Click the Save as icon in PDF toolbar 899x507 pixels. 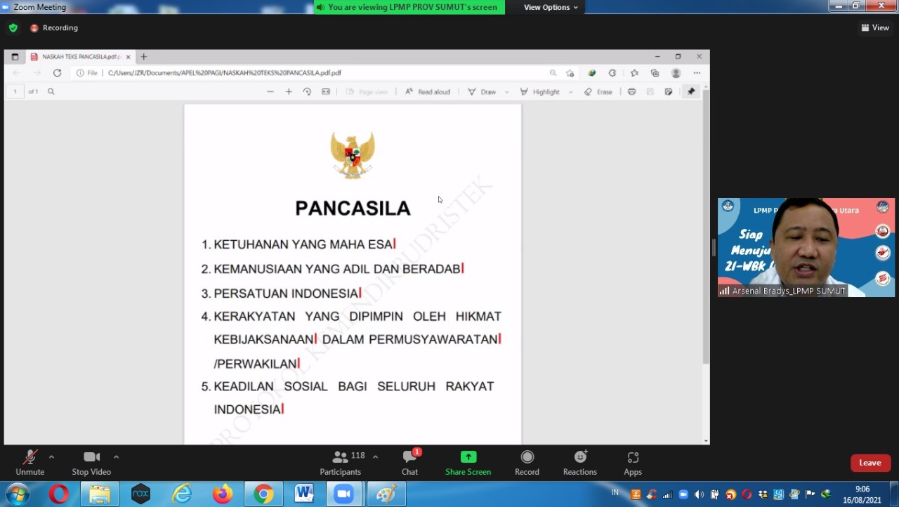[x=668, y=92]
